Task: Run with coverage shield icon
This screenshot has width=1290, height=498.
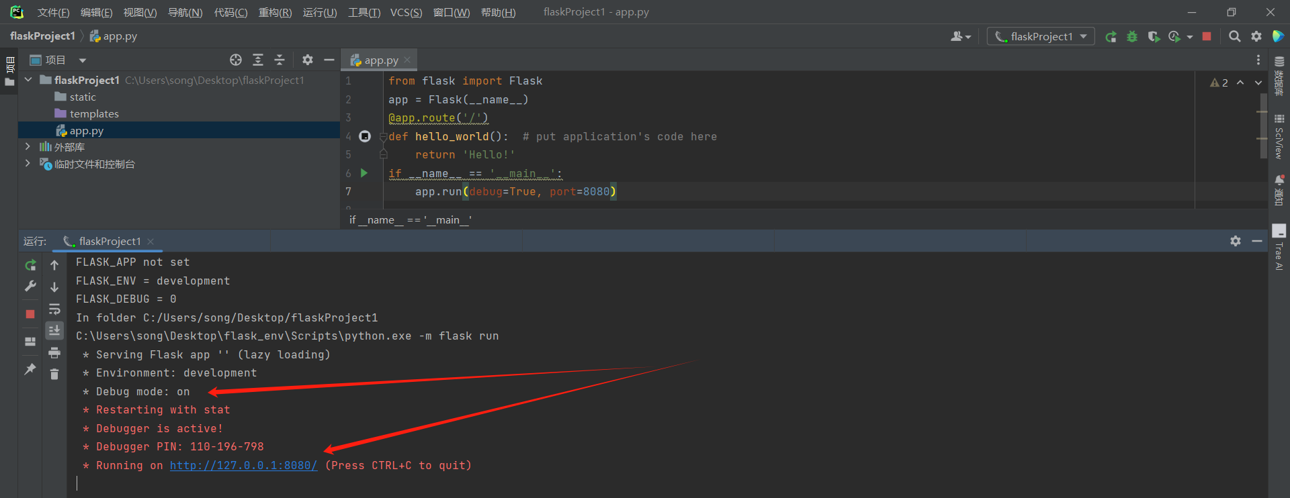Action: [1154, 37]
